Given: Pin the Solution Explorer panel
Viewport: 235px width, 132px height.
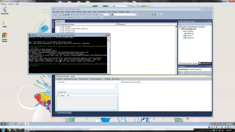Looking at the screenshot, I should [209, 21].
